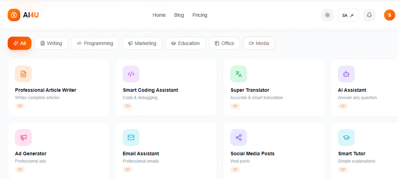Open the S user avatar menu
This screenshot has width=398, height=179.
(x=390, y=15)
